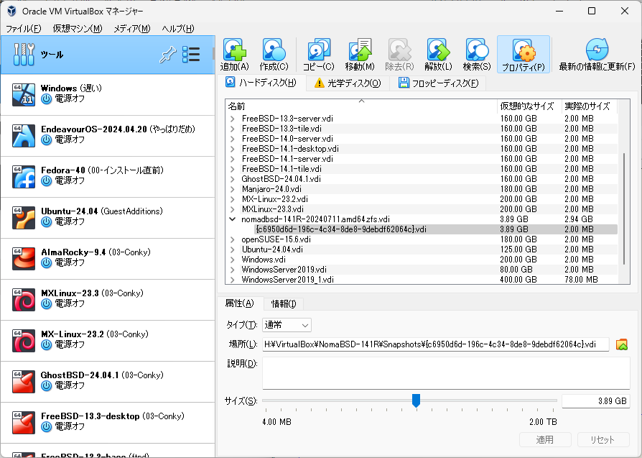The image size is (642, 458).
Task: Expand the Manjaro-24.0.vdi row
Action: point(233,189)
